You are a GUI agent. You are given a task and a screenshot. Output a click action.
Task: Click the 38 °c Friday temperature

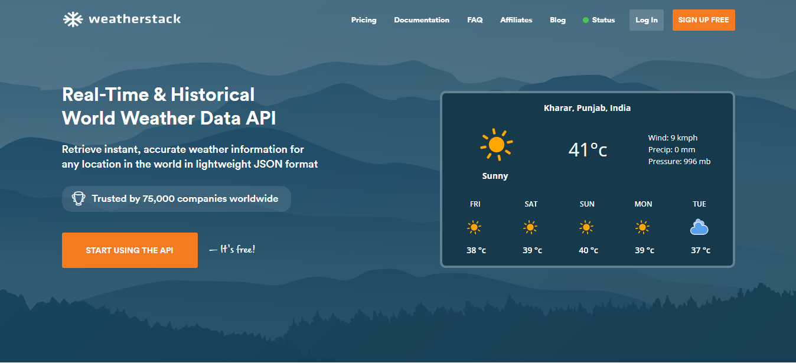click(x=476, y=250)
